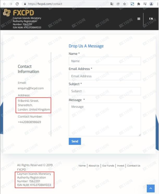Viewport: 159px width, 194px height.
Task: Open the hamburger navigation menu
Action: click(139, 19)
